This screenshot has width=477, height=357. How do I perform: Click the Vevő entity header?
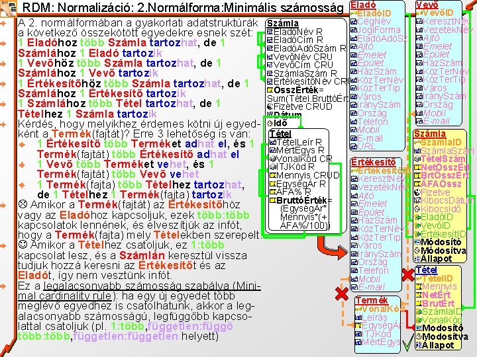tap(427, 5)
